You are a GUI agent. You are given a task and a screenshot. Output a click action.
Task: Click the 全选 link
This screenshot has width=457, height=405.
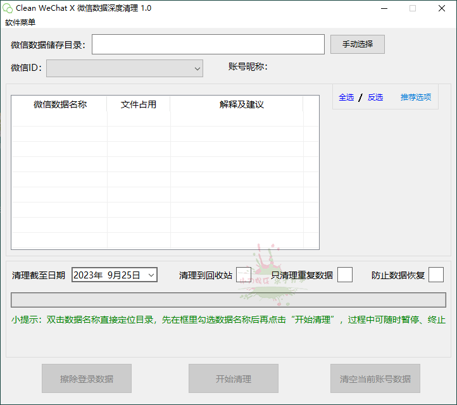(x=346, y=97)
